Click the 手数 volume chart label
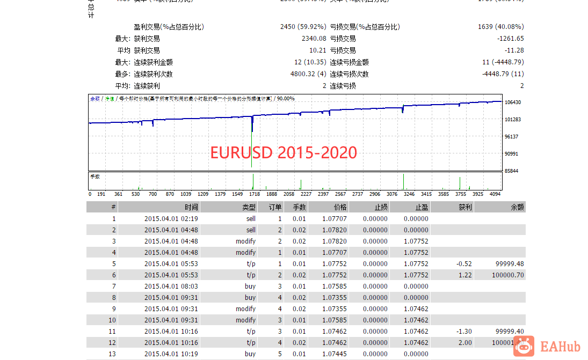Image resolution: width=588 pixels, height=360 pixels. (x=95, y=177)
